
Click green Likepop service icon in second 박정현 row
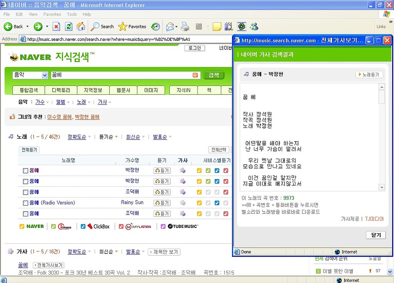[208, 181]
